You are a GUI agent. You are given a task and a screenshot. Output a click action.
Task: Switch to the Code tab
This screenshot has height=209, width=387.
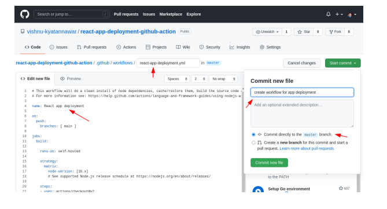click(32, 47)
